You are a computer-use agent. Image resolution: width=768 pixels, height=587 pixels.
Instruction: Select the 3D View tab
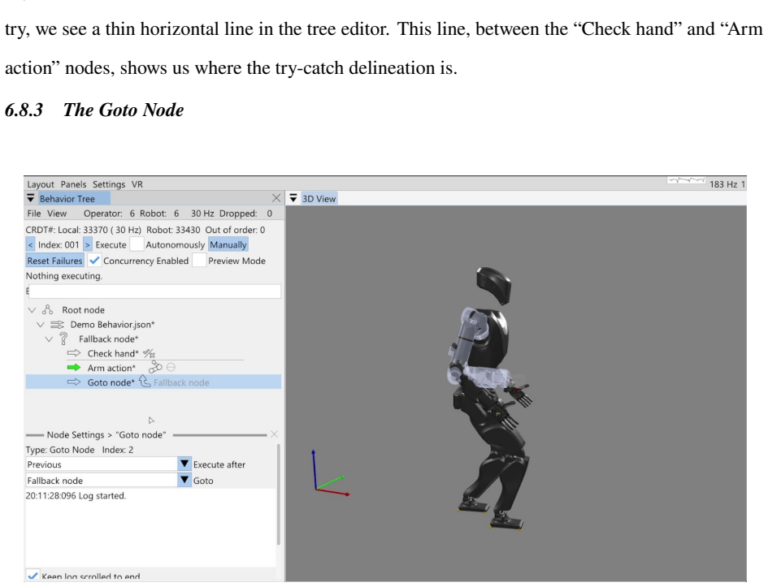pyautogui.click(x=319, y=199)
